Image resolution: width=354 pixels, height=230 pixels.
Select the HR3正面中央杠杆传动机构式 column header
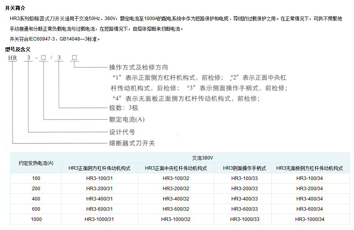click(176, 168)
